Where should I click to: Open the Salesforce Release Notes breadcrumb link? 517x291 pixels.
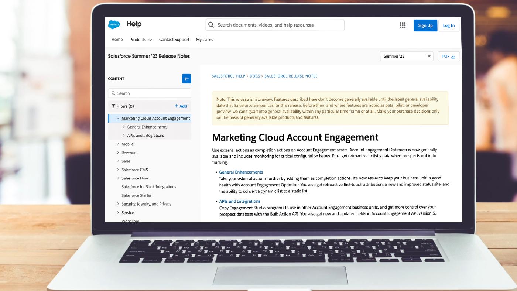coord(291,76)
